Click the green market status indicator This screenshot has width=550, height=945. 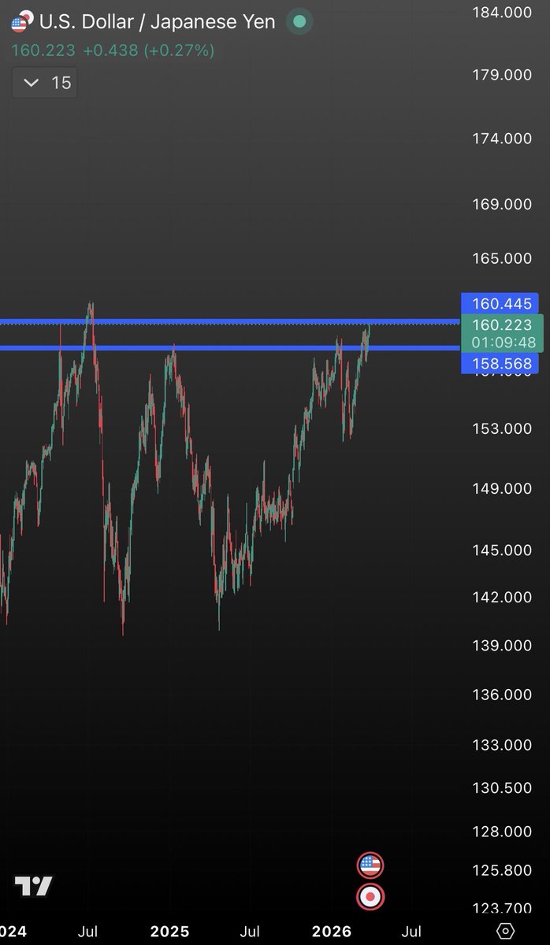[299, 22]
